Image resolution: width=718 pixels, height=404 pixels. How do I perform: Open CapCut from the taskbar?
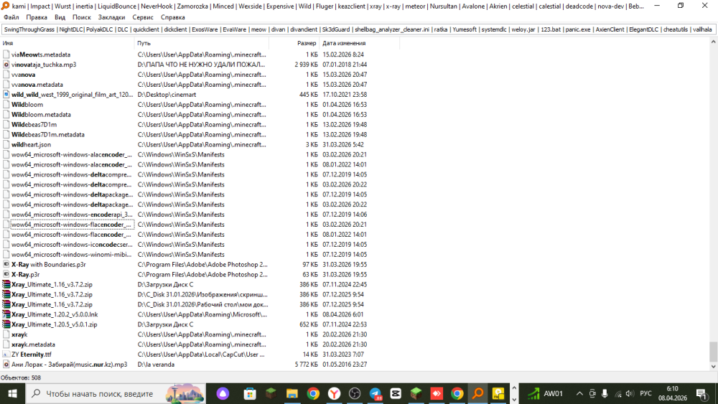click(x=396, y=393)
